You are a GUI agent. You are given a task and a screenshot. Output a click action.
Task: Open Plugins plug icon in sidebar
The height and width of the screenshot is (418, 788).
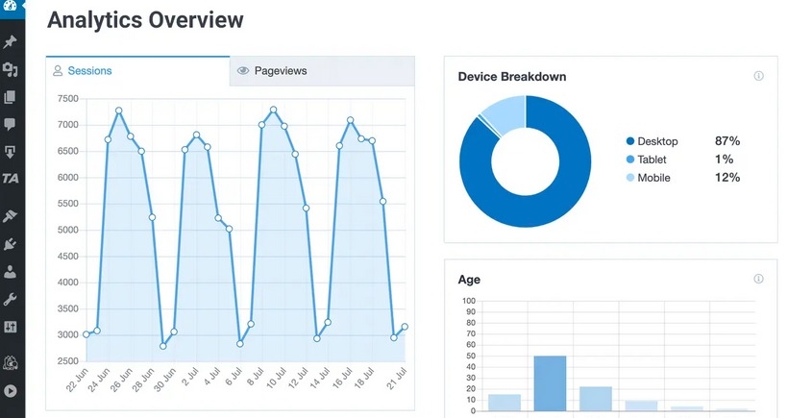11,244
